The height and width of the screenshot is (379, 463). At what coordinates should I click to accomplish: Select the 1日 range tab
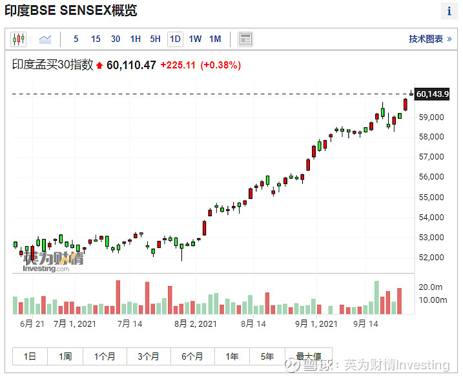(x=30, y=356)
